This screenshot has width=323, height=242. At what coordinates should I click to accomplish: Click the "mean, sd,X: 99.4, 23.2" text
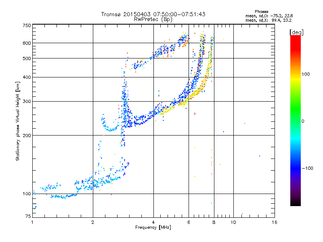tap(268, 20)
